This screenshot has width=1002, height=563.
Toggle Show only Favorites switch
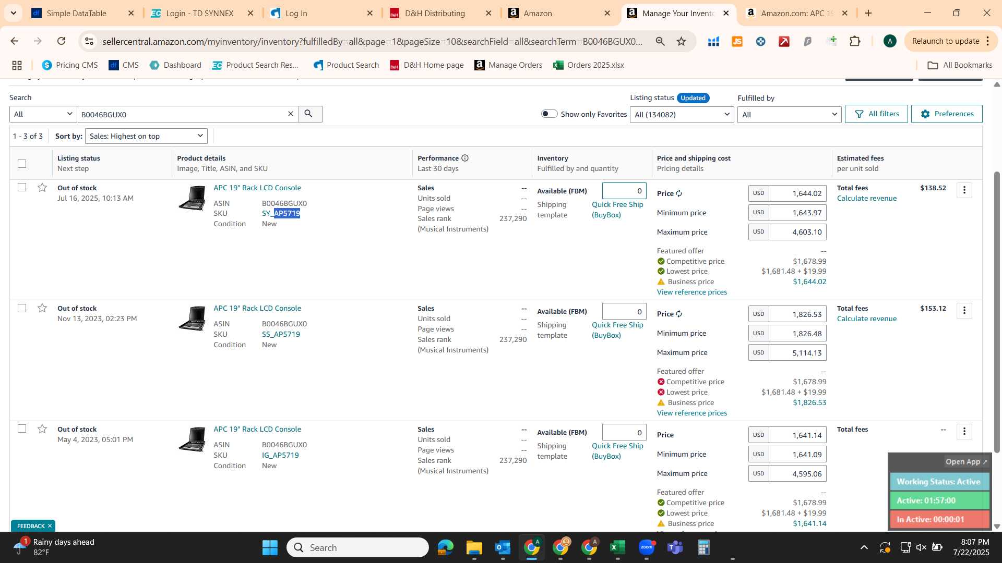pyautogui.click(x=549, y=114)
